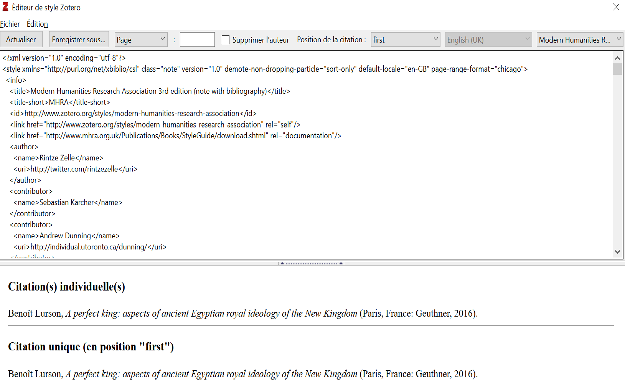The image size is (625, 383).
Task: Toggle the Supprimer l'auteur checkbox
Action: pyautogui.click(x=226, y=40)
